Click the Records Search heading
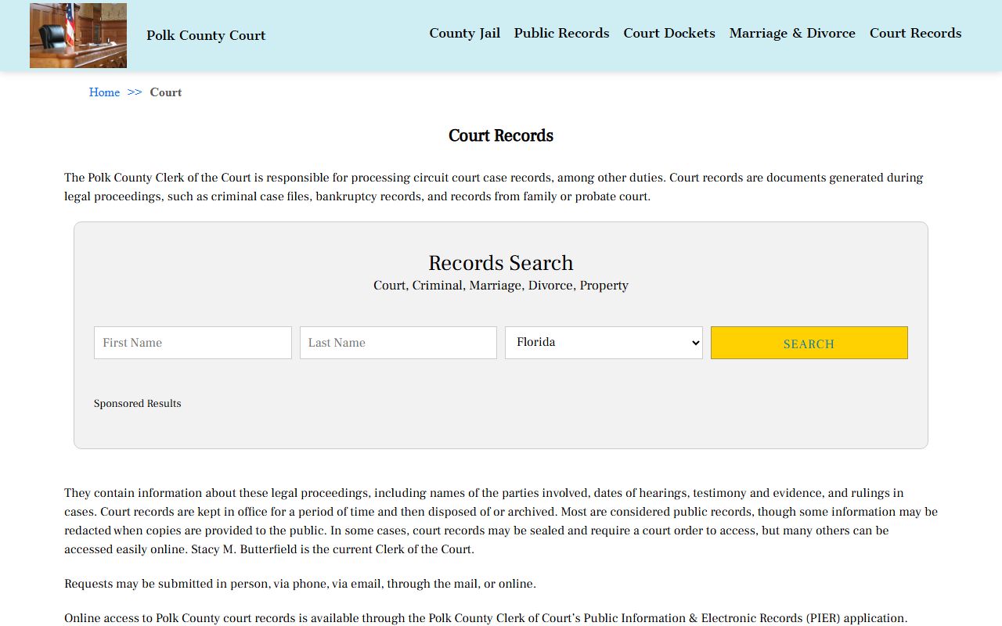 [x=501, y=263]
